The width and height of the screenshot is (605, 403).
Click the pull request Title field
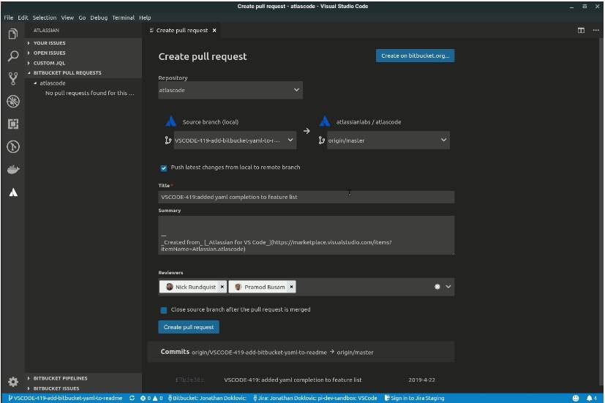pos(307,197)
